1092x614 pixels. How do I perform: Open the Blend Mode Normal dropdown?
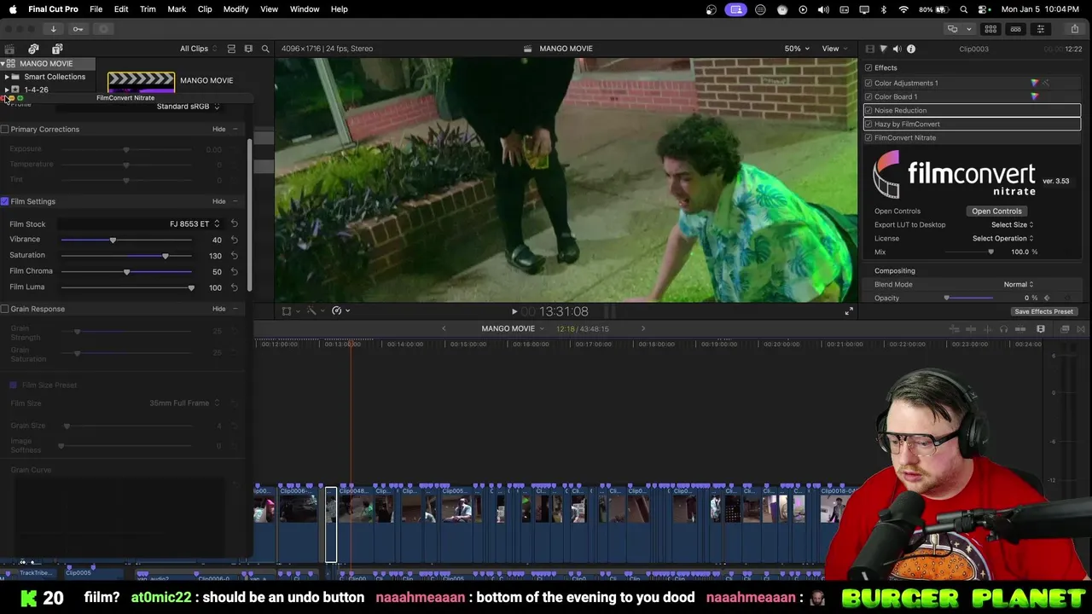pyautogui.click(x=1018, y=285)
